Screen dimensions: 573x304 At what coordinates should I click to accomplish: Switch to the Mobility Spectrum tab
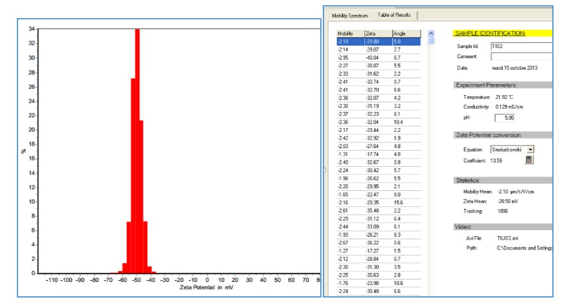pyautogui.click(x=349, y=16)
